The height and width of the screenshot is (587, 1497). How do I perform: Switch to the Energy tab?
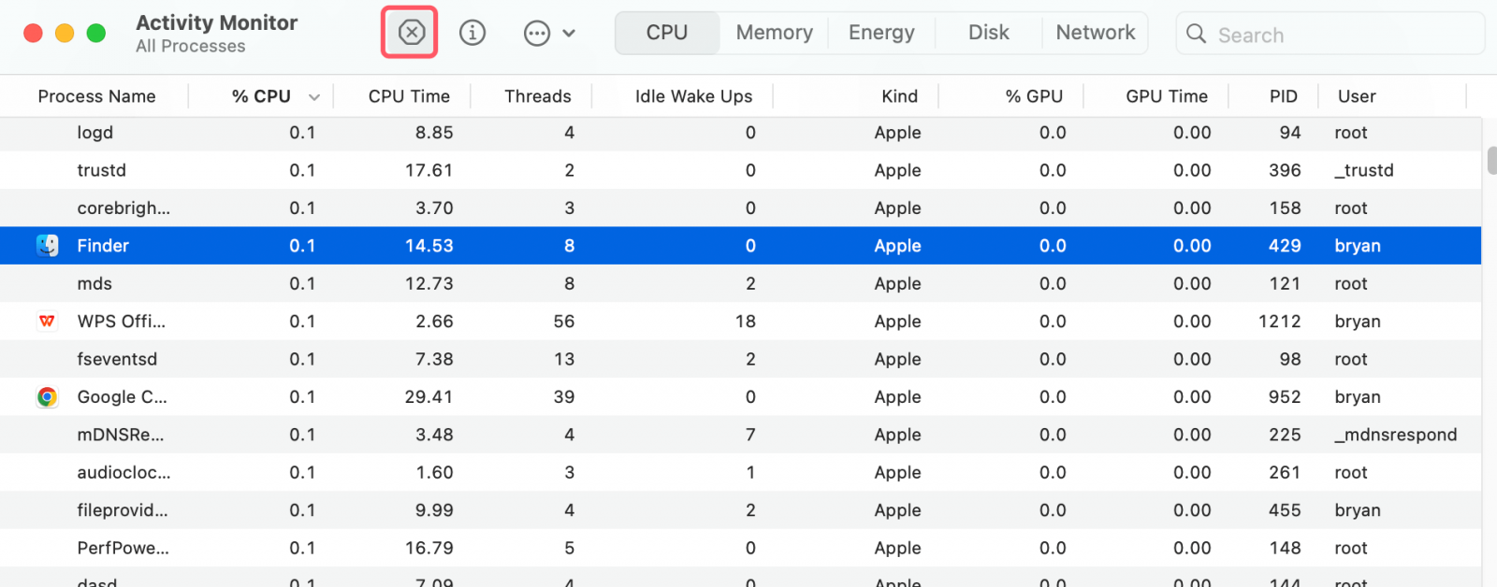[880, 33]
